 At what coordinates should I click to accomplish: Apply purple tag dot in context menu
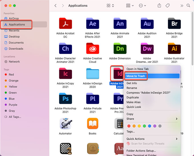[x=155, y=126]
